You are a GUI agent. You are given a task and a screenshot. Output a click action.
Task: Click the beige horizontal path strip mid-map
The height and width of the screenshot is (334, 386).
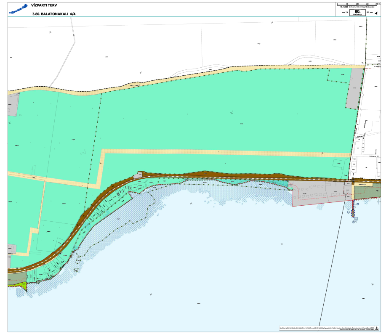click(227, 152)
